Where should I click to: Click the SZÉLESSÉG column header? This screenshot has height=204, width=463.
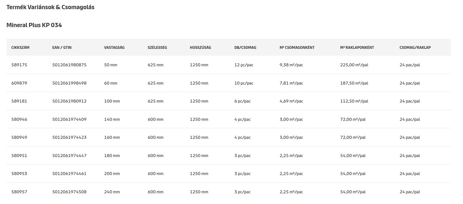click(157, 47)
